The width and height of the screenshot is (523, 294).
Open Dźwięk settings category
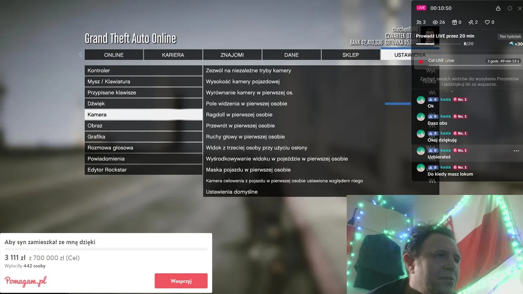(x=143, y=103)
